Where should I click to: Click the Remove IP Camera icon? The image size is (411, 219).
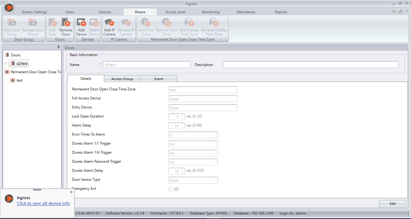[x=126, y=23]
